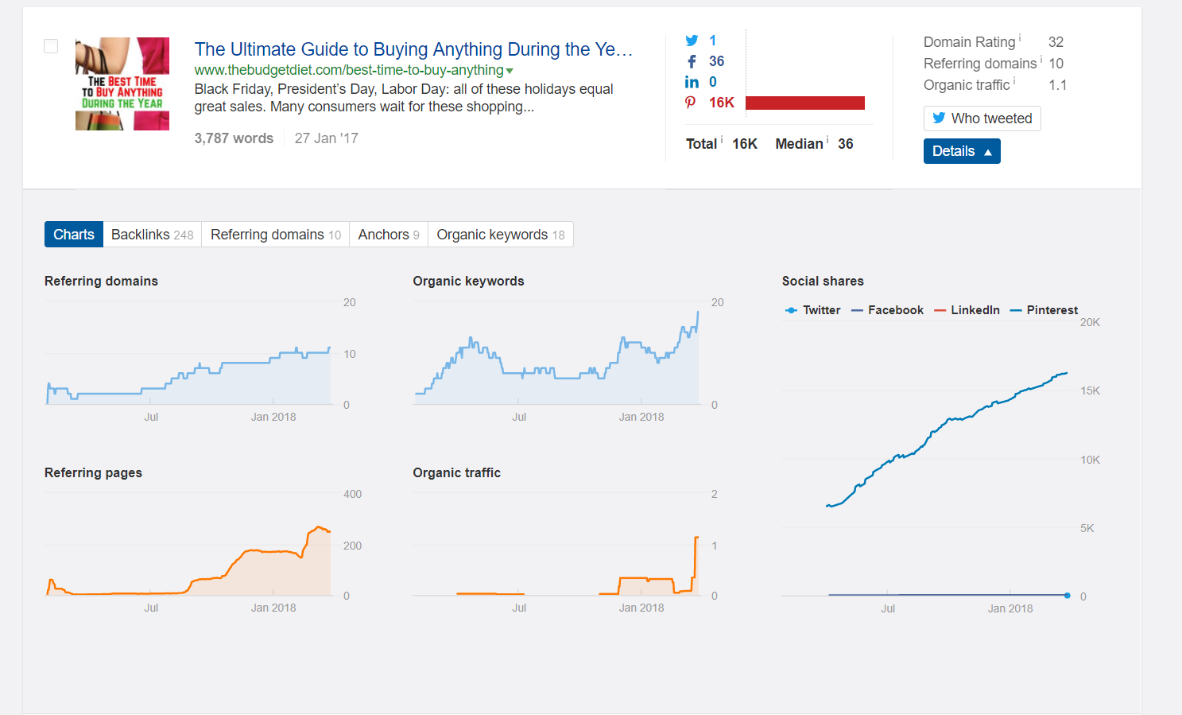
Task: Click the Who tweeted button
Action: coord(982,119)
